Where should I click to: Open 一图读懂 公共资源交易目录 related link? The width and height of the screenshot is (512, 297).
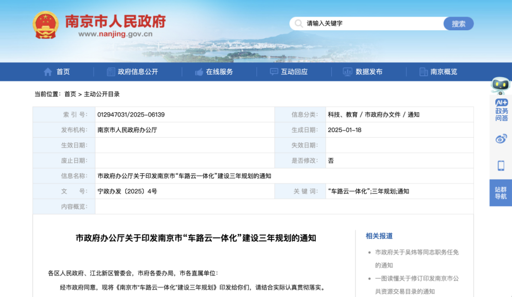416,279
